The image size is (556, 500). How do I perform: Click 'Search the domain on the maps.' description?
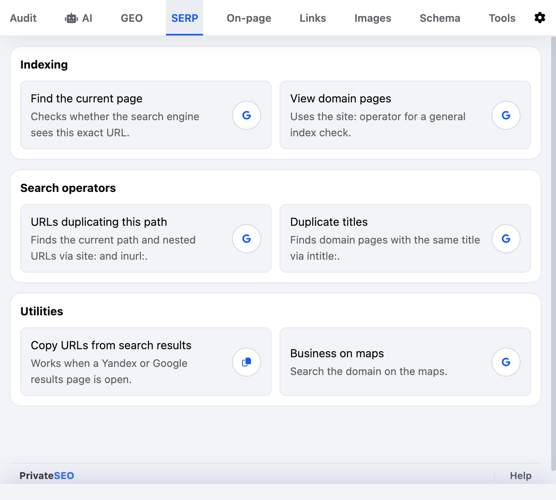click(369, 371)
